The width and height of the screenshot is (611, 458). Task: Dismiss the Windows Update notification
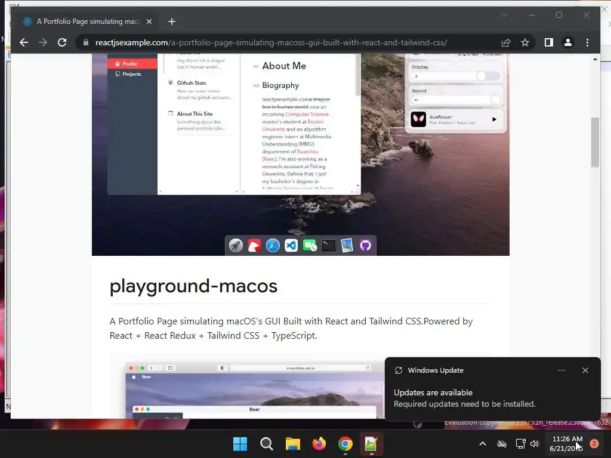(x=585, y=370)
